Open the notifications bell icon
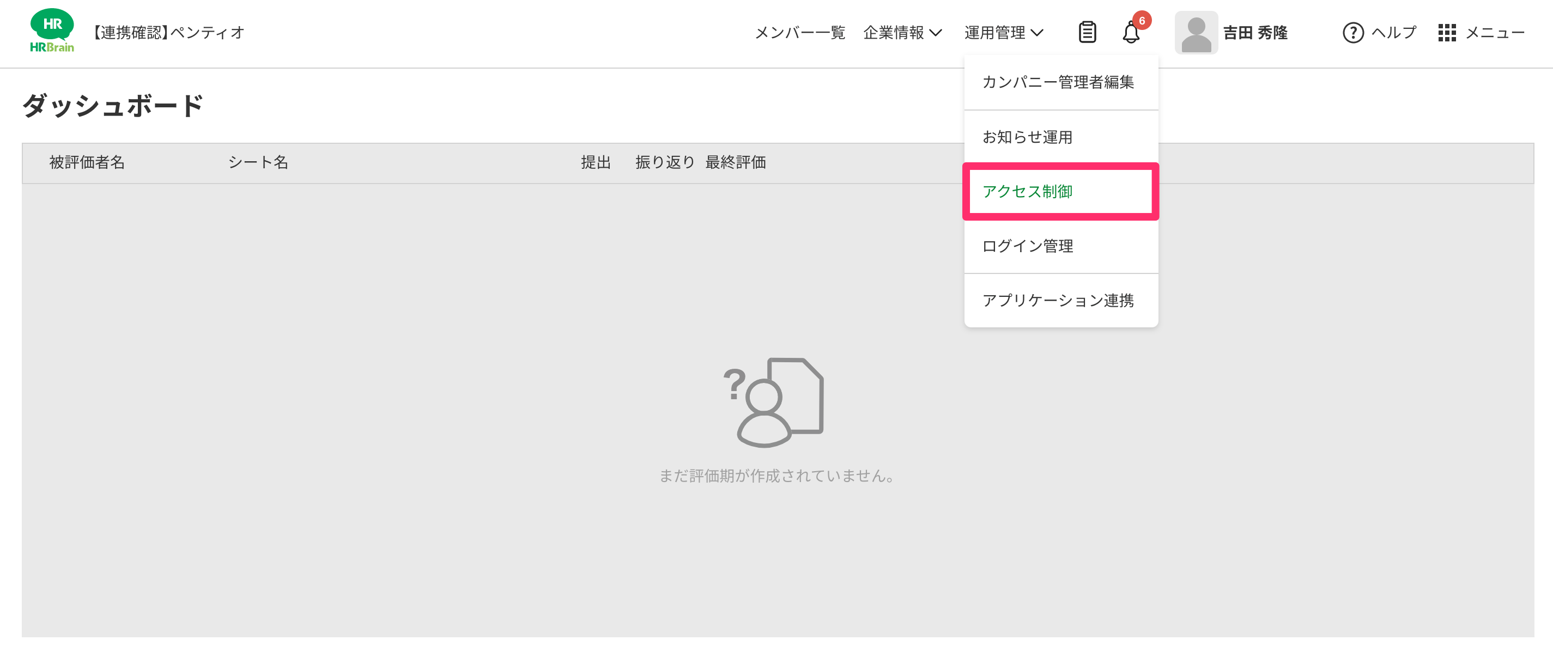The image size is (1553, 658). 1131,33
